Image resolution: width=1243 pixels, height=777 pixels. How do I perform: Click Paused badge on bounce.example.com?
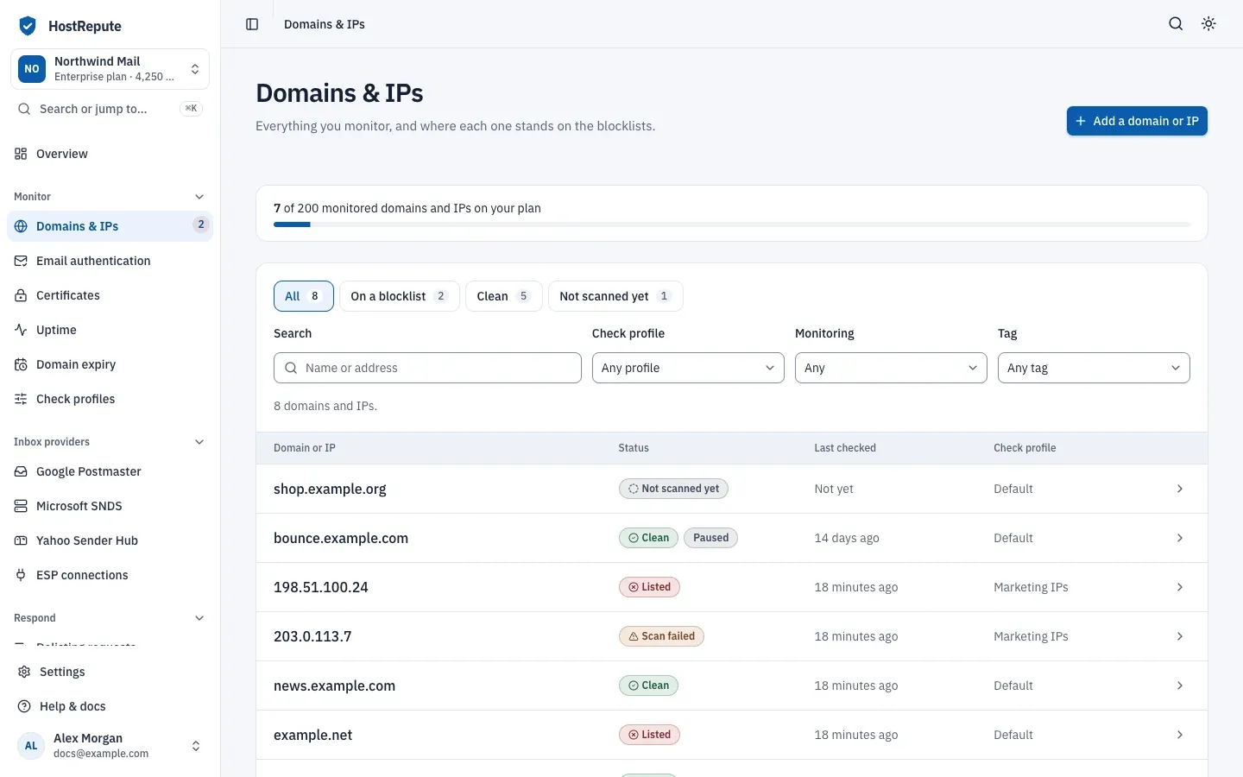coord(710,538)
